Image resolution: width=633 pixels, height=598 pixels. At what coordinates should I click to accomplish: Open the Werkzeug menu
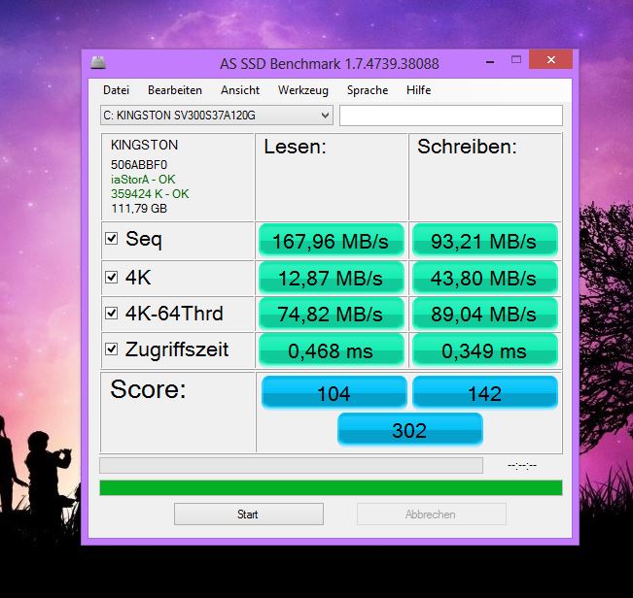click(303, 90)
